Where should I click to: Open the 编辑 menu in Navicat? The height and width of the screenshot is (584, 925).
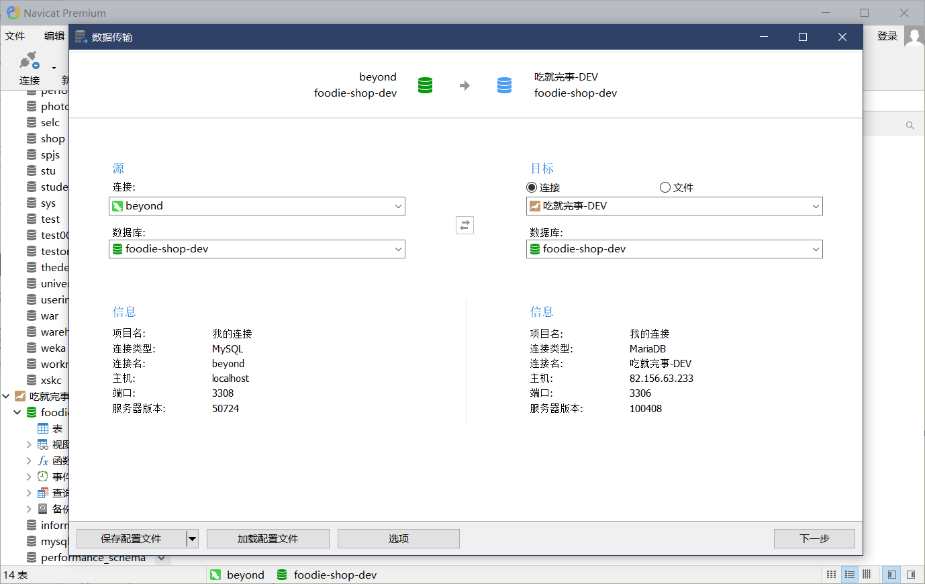54,36
